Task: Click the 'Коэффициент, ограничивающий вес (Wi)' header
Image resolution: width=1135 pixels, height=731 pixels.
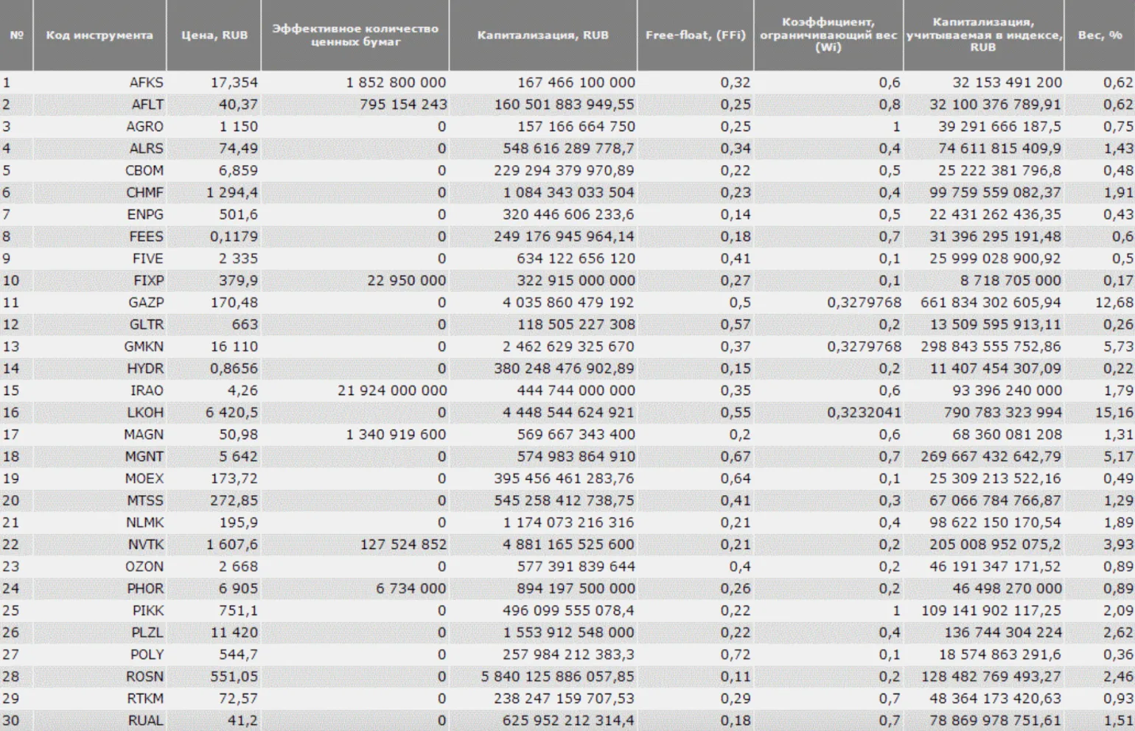Action: tap(828, 35)
